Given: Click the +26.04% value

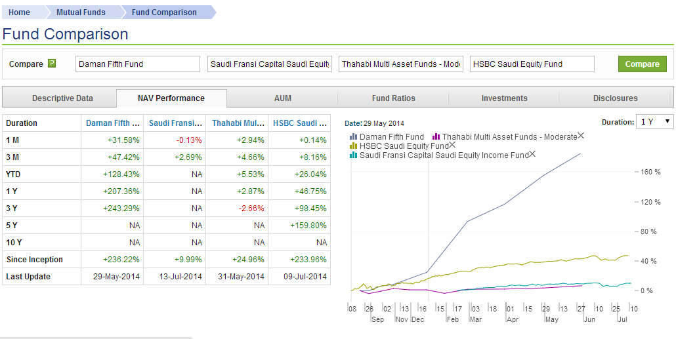Looking at the screenshot, I should (x=310, y=174).
